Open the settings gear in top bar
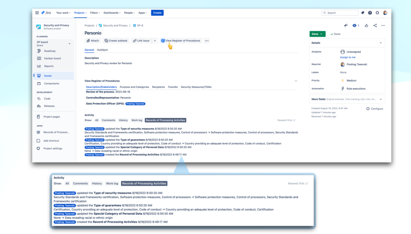This screenshot has height=234, width=411. pos(377,13)
